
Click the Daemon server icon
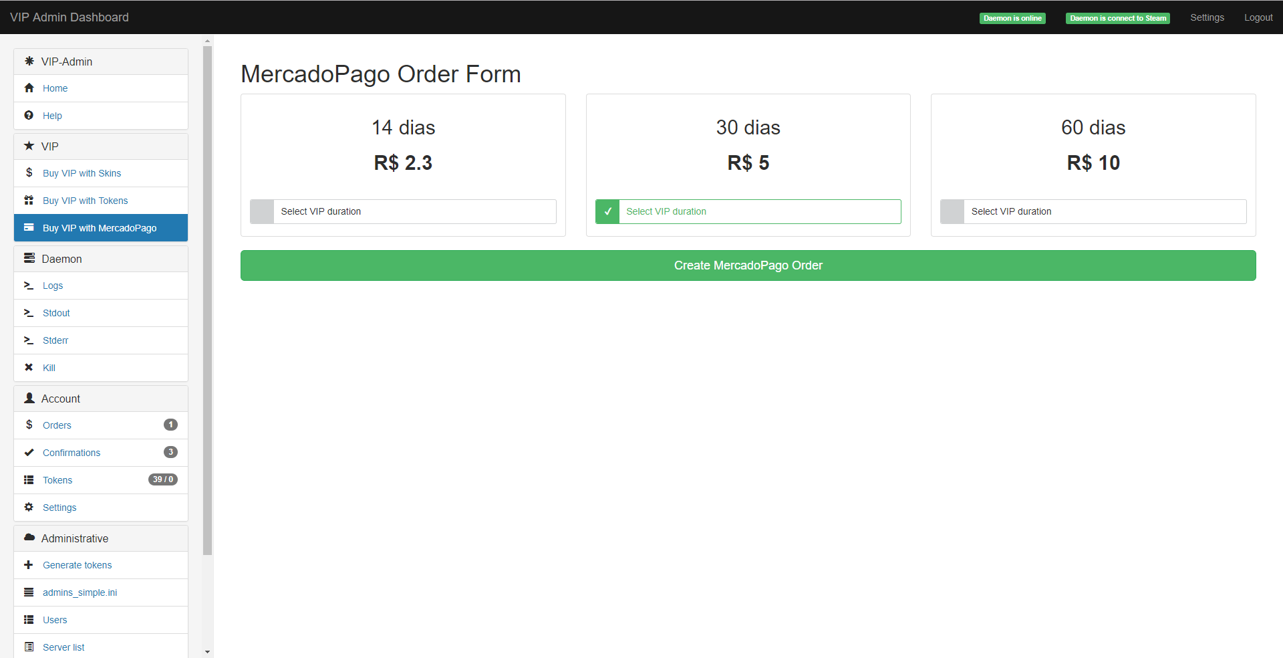pyautogui.click(x=29, y=258)
